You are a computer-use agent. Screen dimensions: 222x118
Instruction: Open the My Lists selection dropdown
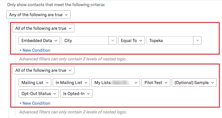click(116, 82)
